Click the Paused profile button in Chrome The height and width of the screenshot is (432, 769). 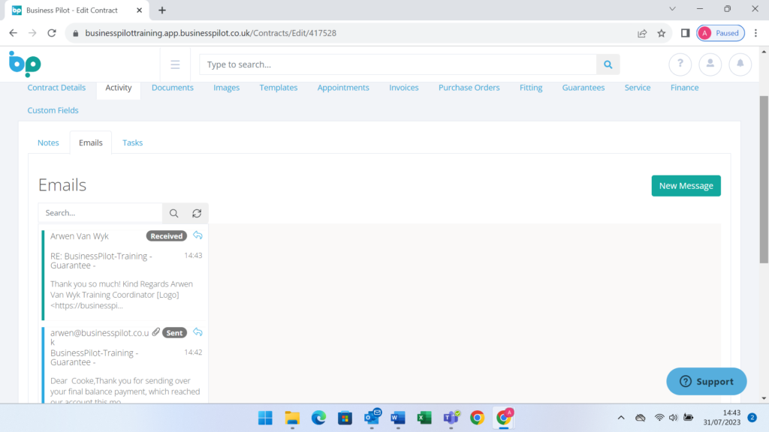pyautogui.click(x=720, y=33)
